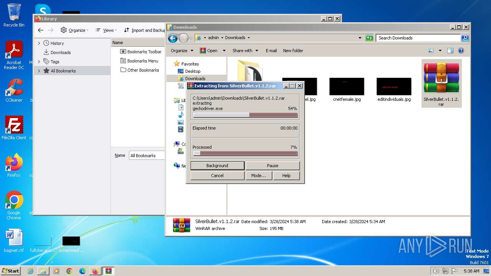The image size is (491, 276).
Task: Open Chrome from the taskbar
Action: 69,271
